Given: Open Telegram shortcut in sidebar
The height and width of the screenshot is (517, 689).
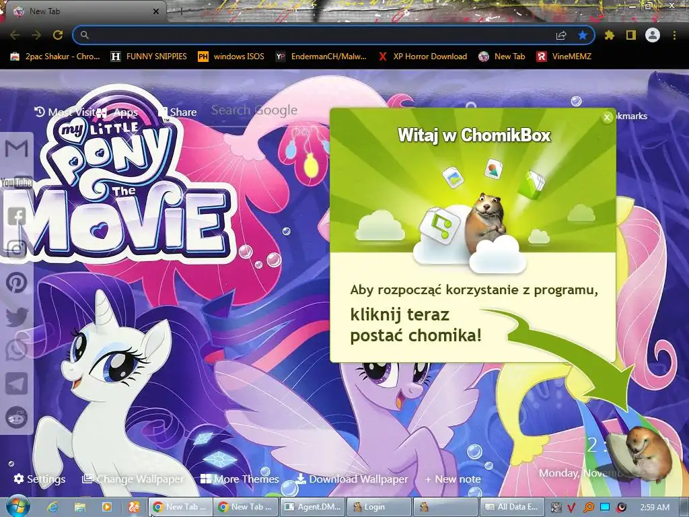Looking at the screenshot, I should tap(17, 384).
